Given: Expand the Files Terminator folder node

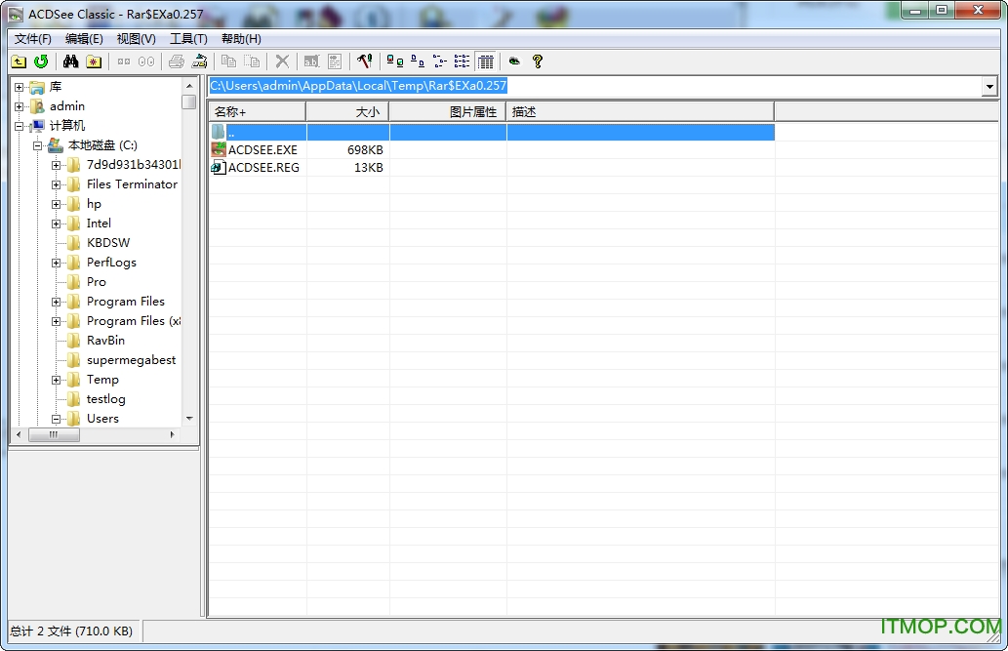Looking at the screenshot, I should click(56, 184).
